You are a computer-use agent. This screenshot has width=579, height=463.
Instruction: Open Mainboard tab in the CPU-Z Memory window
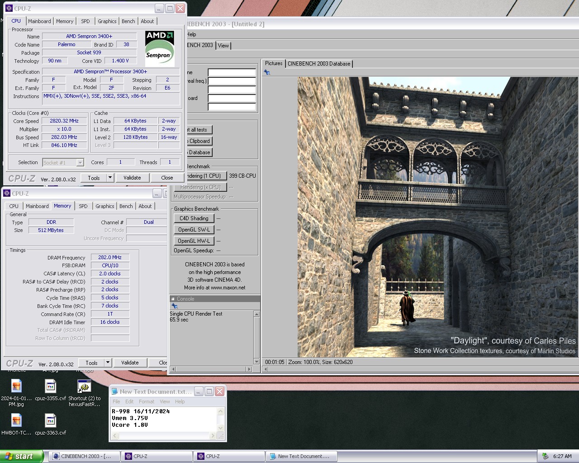click(37, 206)
